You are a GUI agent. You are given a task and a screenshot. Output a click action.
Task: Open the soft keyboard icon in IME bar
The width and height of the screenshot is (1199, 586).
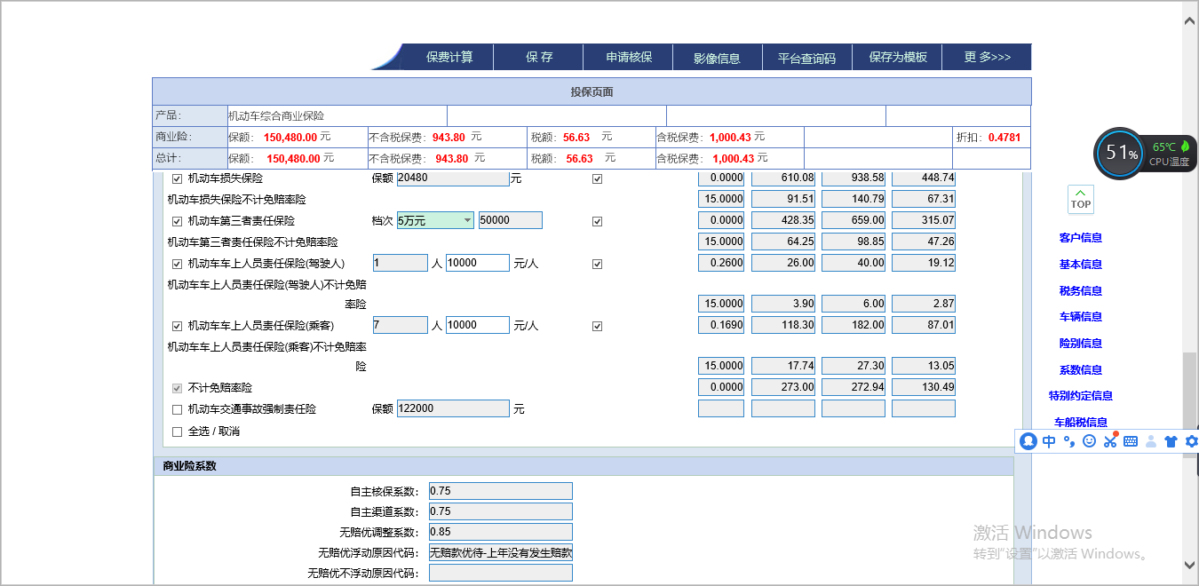pyautogui.click(x=1131, y=440)
